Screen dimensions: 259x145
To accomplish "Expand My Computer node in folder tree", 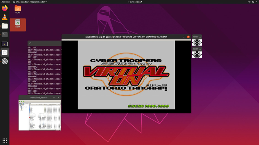I will [x=21, y=107].
